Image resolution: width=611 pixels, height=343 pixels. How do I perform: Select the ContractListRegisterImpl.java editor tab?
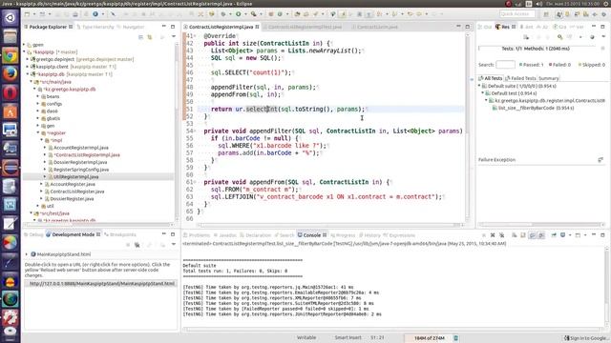(221, 27)
